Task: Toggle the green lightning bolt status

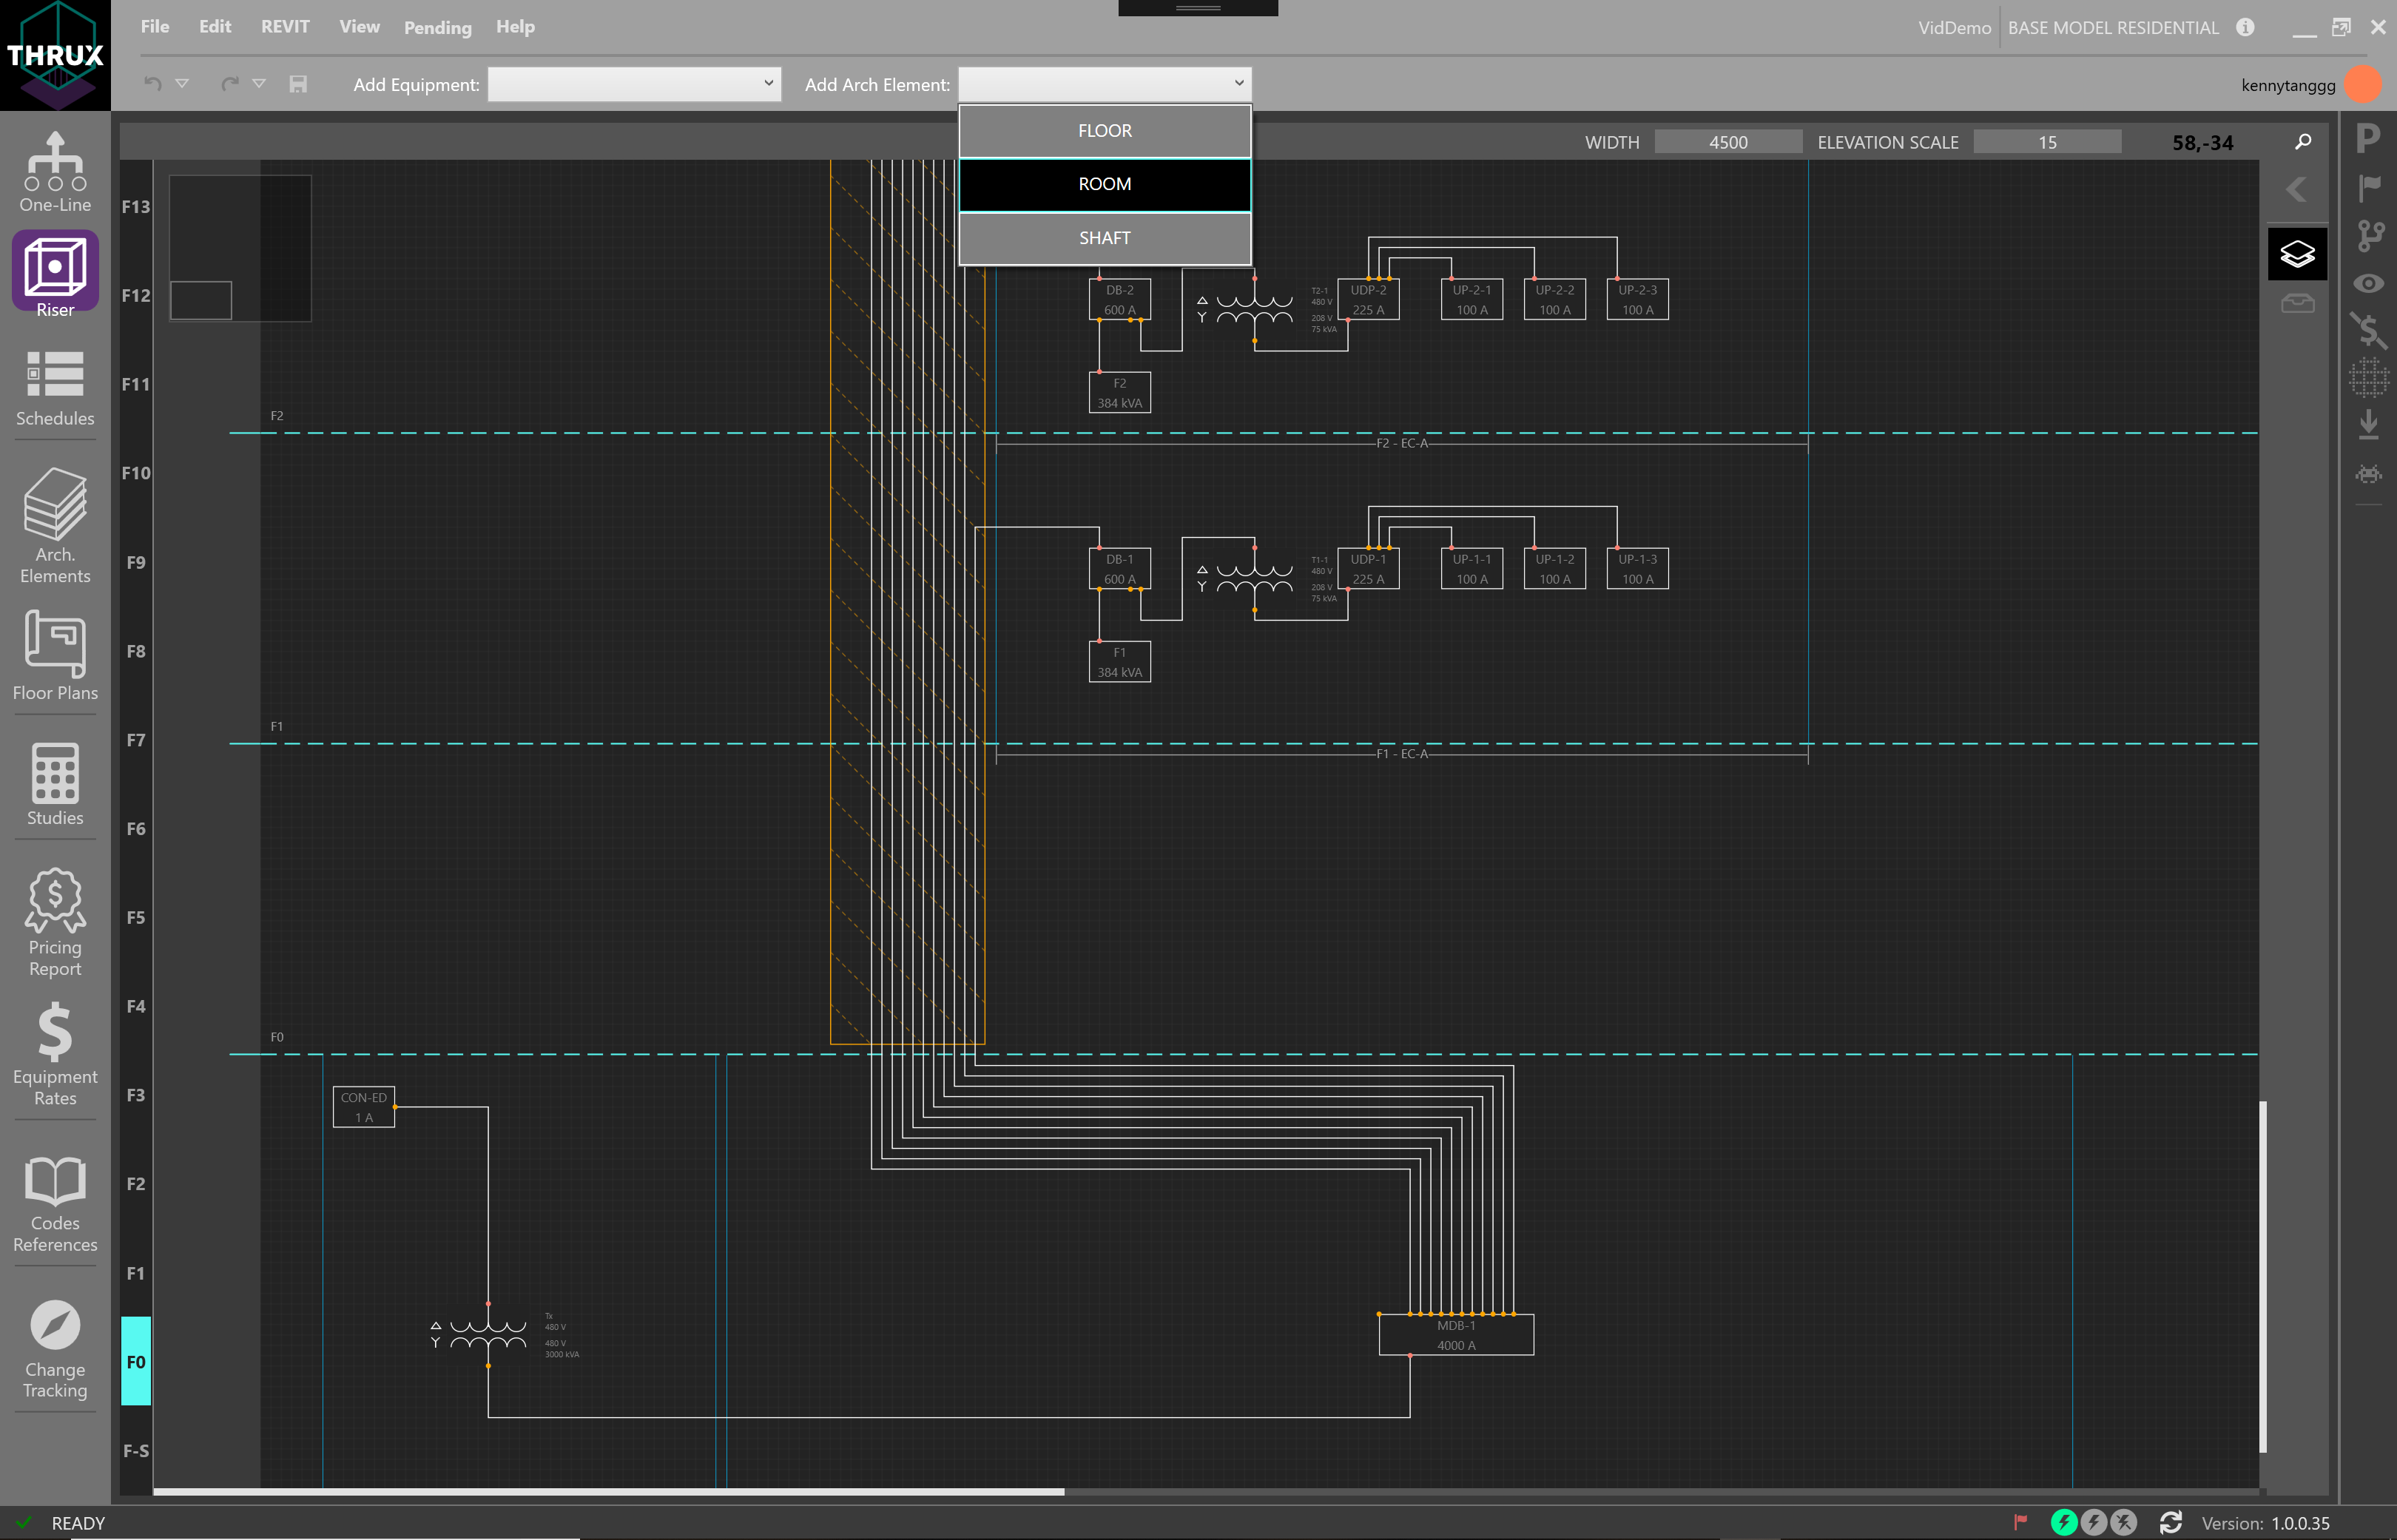Action: click(2063, 1522)
